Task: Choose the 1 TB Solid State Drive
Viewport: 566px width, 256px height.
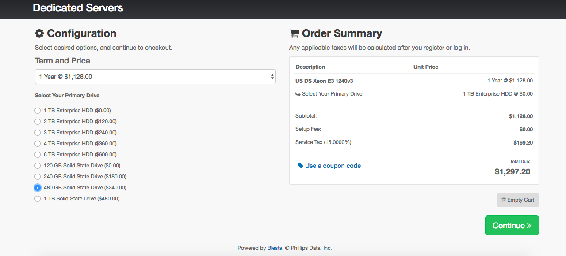Action: [38, 199]
